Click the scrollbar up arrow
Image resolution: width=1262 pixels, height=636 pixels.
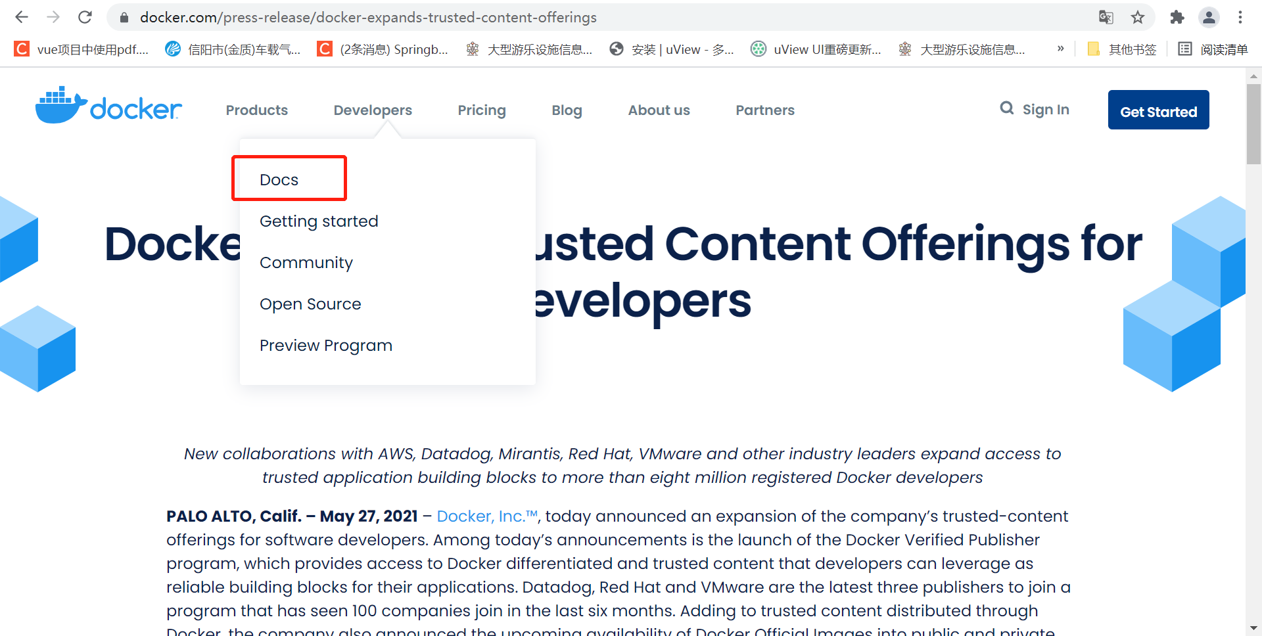pos(1253,76)
